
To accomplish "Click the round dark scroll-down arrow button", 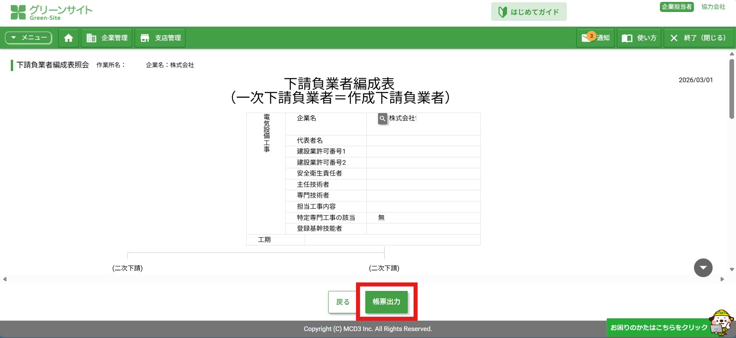I will [703, 268].
